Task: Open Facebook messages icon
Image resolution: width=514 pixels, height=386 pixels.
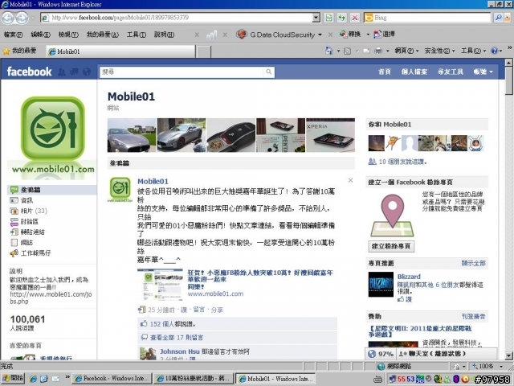Action: tap(74, 72)
